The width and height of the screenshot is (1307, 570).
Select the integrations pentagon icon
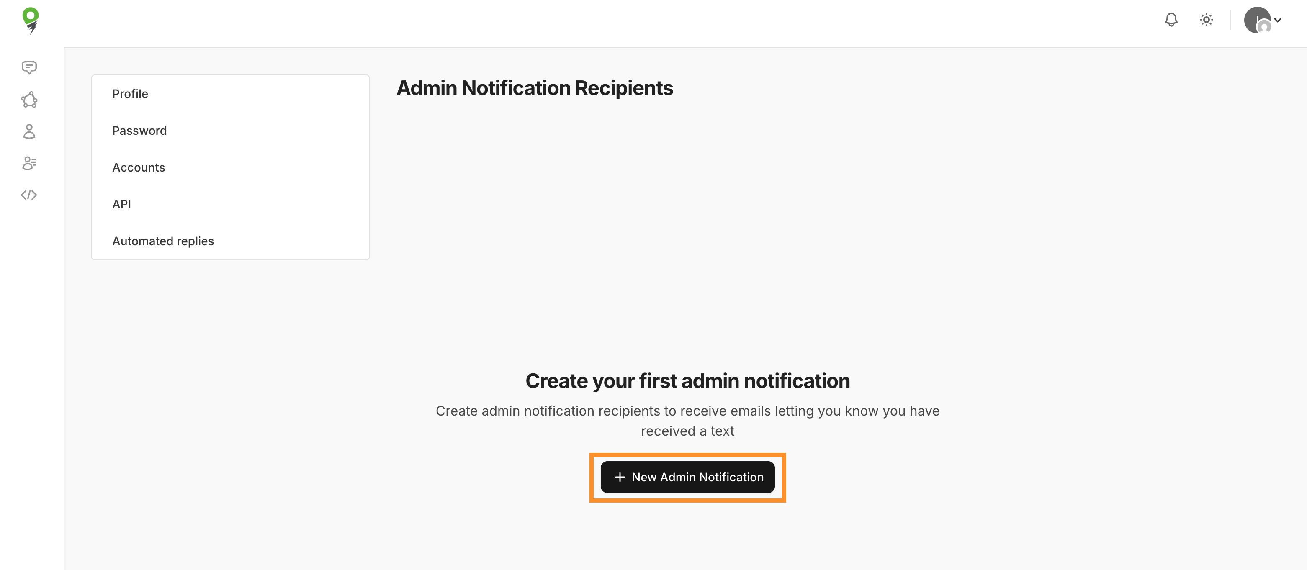point(29,100)
